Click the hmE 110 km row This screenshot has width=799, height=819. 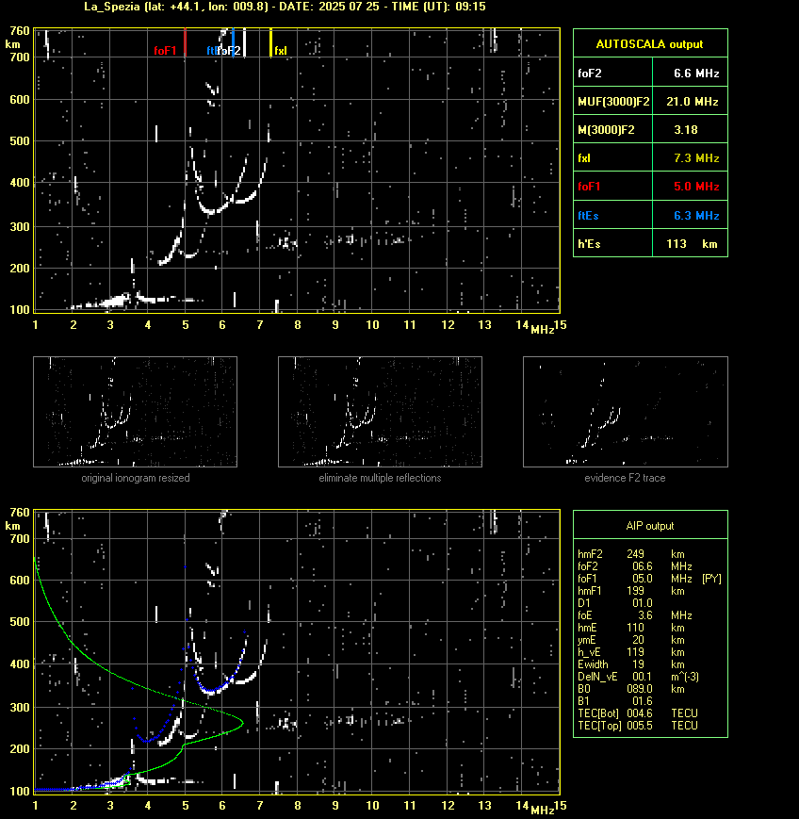click(x=631, y=628)
